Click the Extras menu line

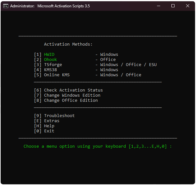tap(47, 121)
